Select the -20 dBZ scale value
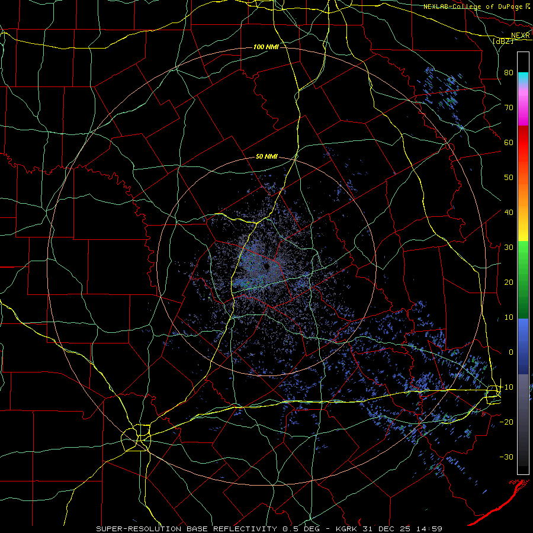The height and width of the screenshot is (533, 533). [506, 422]
